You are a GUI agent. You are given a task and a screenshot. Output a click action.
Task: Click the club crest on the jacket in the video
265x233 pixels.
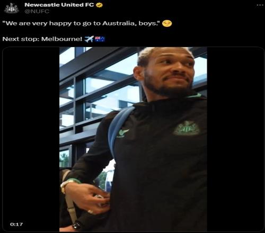pyautogui.click(x=187, y=128)
